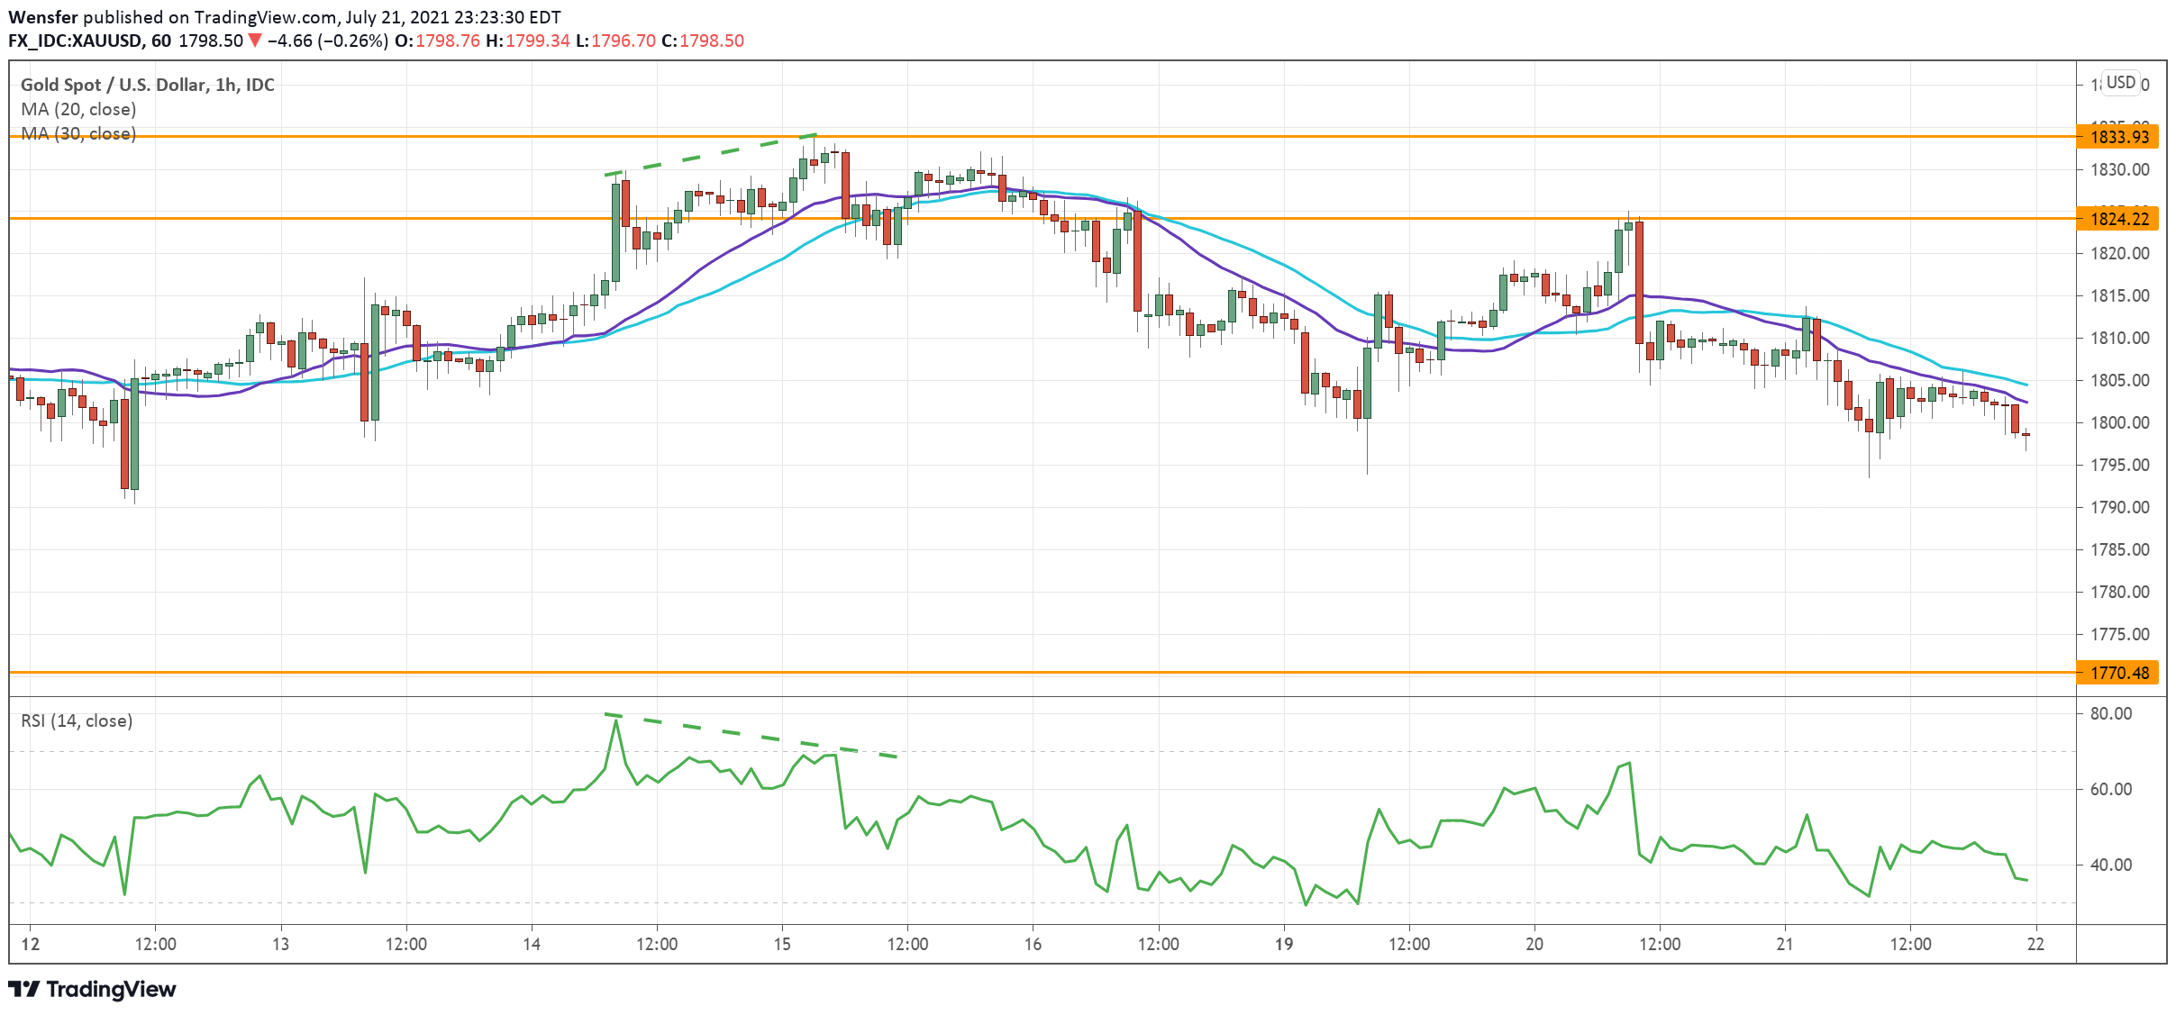This screenshot has height=1015, width=2176.
Task: Select the MA (30, close) indicator label
Action: [x=78, y=134]
